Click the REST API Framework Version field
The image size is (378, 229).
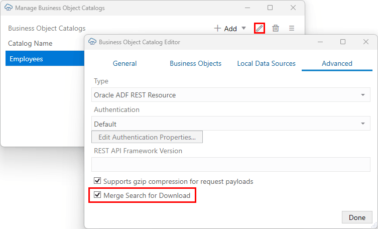click(x=230, y=164)
